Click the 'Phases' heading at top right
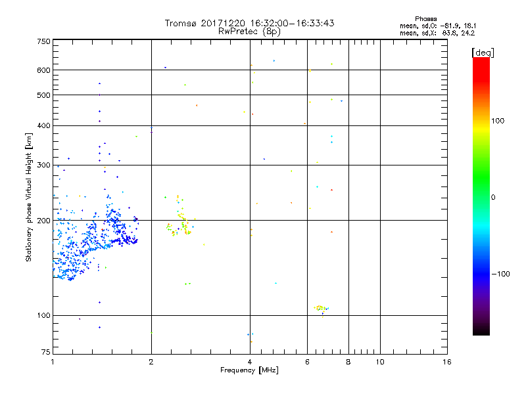This screenshot has height=394, width=526. 425,19
